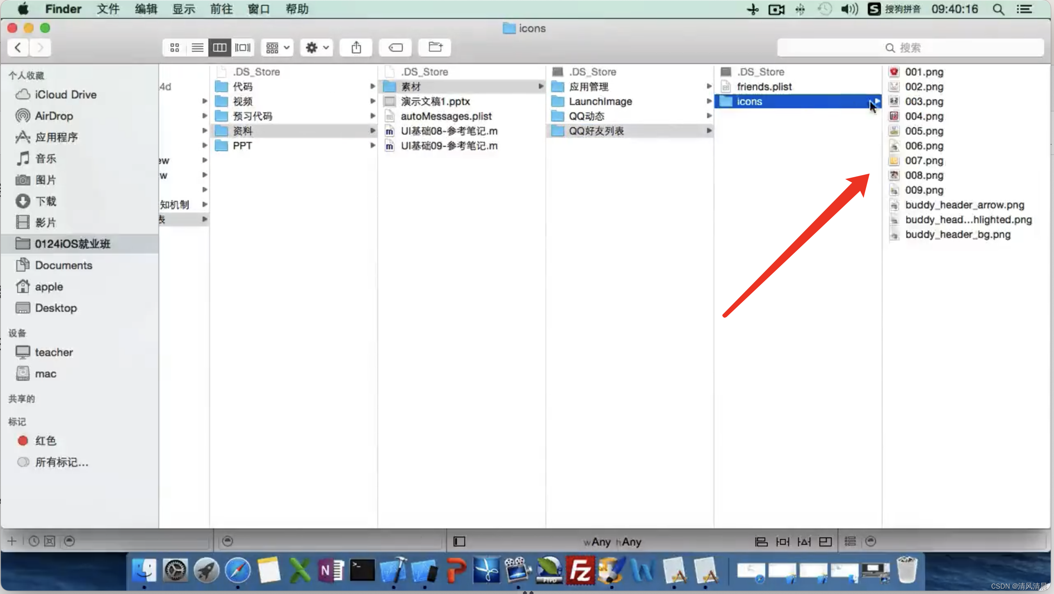
Task: Select UI基础09-参考笔记.m file
Action: (463, 145)
